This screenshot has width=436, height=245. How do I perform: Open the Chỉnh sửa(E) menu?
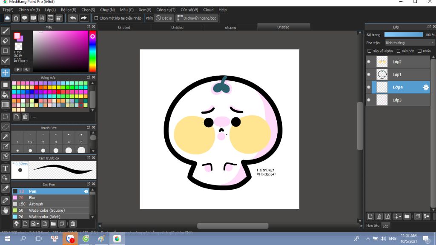click(29, 10)
